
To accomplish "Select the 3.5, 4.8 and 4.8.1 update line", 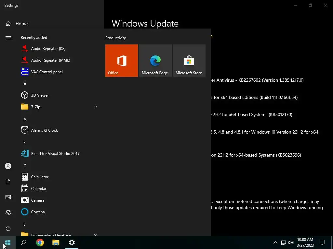I will 264,132.
